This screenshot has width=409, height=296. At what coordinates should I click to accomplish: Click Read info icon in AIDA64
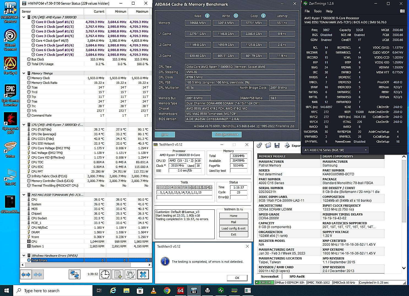(x=207, y=16)
